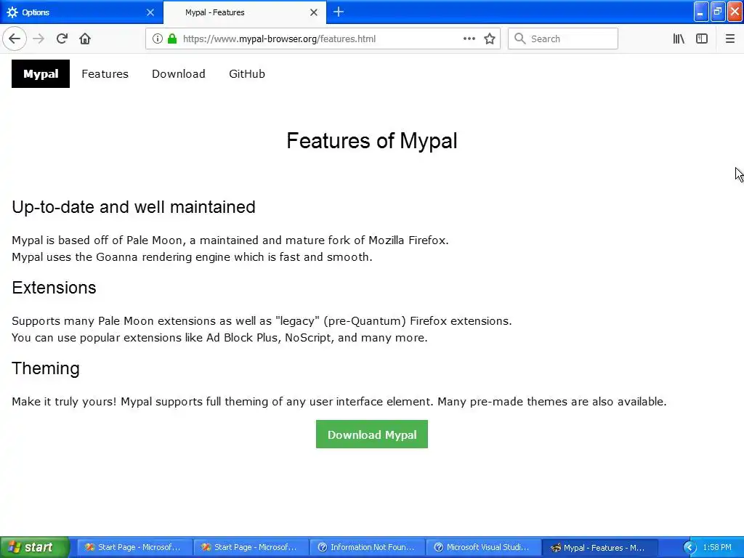Open the Windows start menu

point(35,547)
